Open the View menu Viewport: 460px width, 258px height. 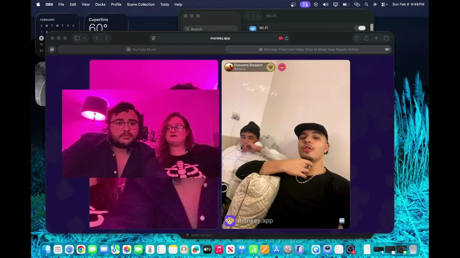point(86,4)
